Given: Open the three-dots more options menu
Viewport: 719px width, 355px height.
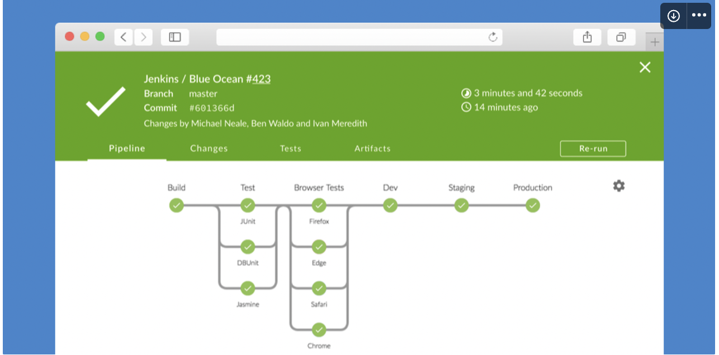Looking at the screenshot, I should [699, 16].
